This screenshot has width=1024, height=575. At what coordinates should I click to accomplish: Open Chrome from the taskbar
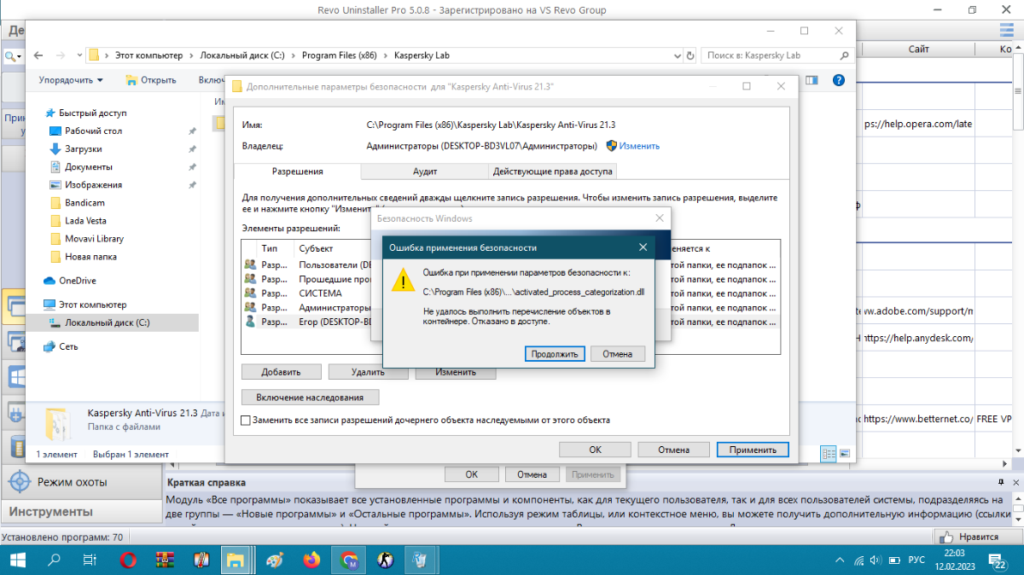point(348,560)
